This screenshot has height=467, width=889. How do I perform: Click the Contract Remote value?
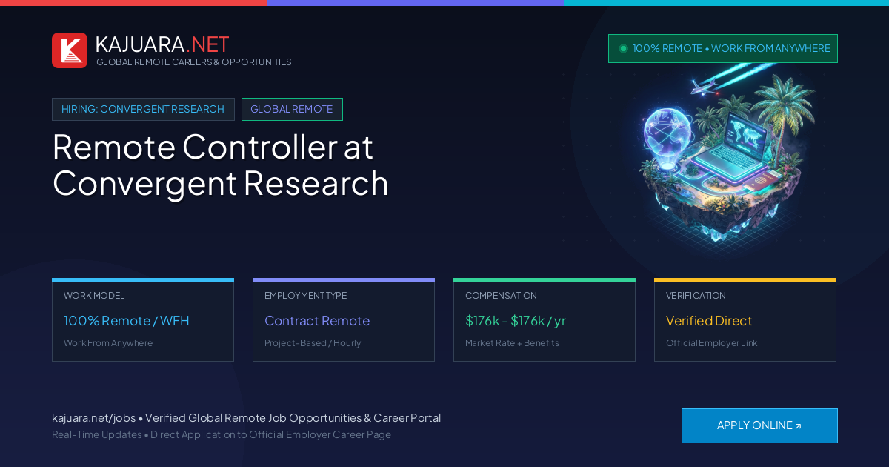pos(317,321)
